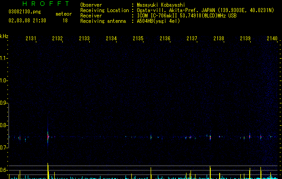Viewport: 282px width, 179px height.
Task: Click the 1.1 kHz axis label
Action: pos(4,58)
